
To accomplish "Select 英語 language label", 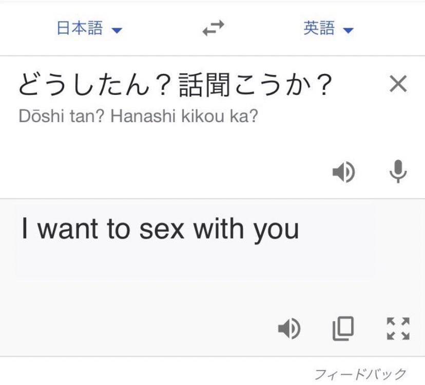I will point(319,28).
